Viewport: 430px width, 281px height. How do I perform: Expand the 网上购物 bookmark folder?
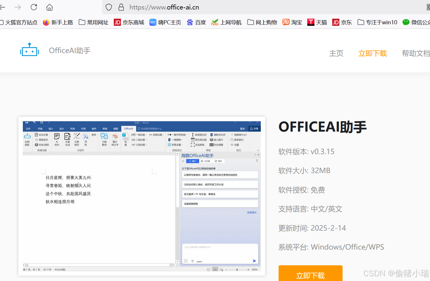coord(262,22)
